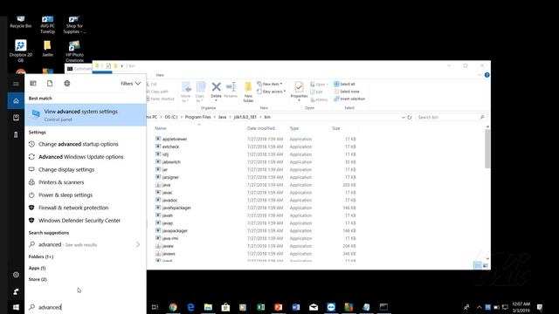
Task: Click the Home icon in search sidebar
Action: [16, 101]
